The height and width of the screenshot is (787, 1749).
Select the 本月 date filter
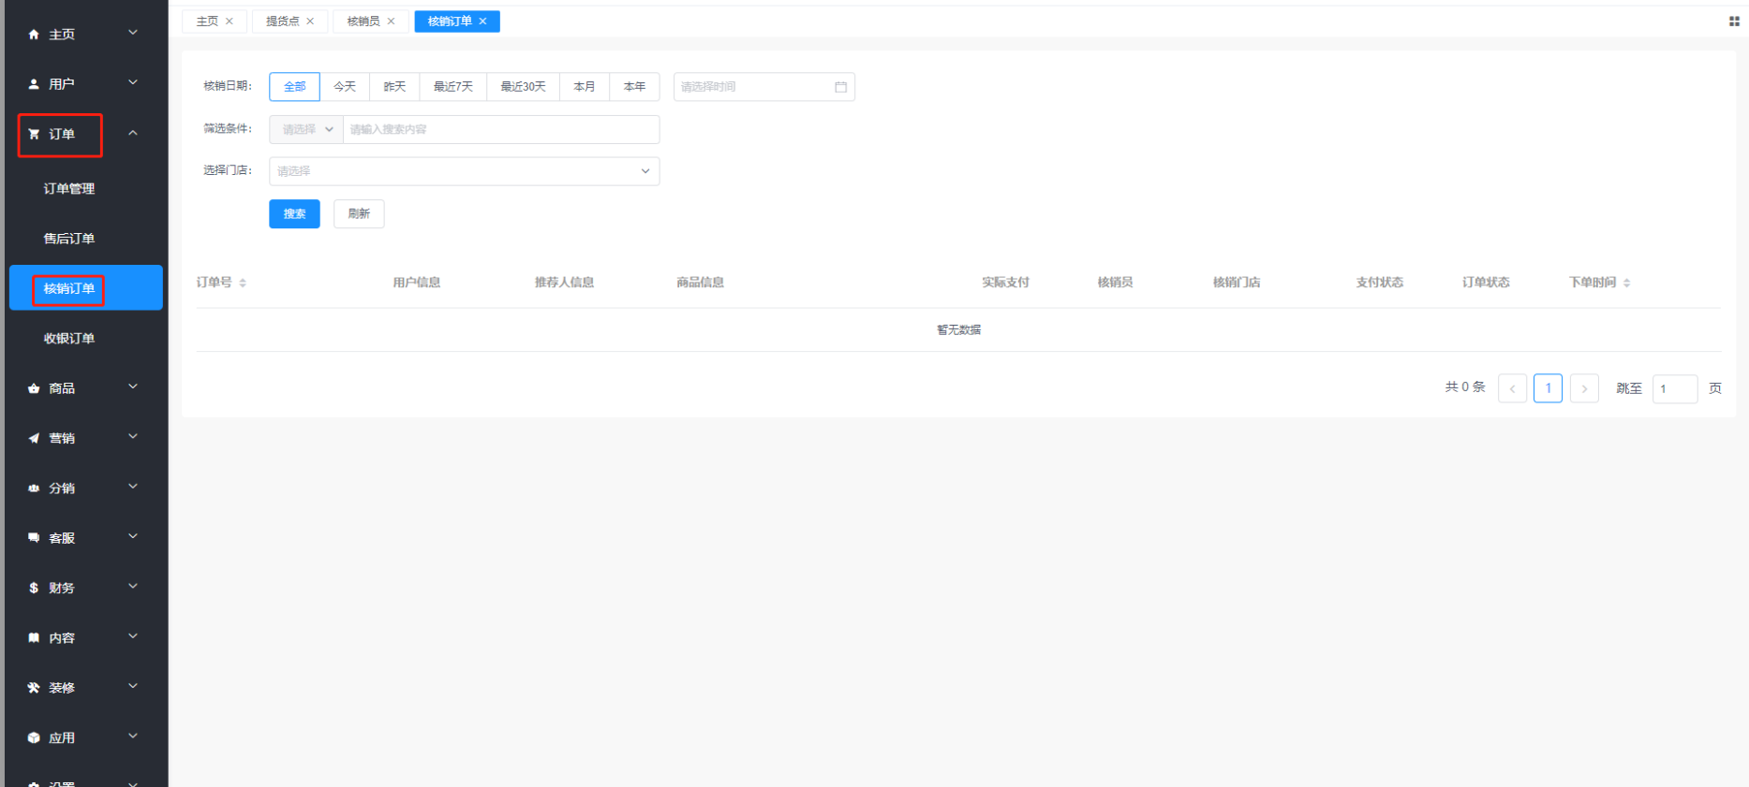coord(585,87)
